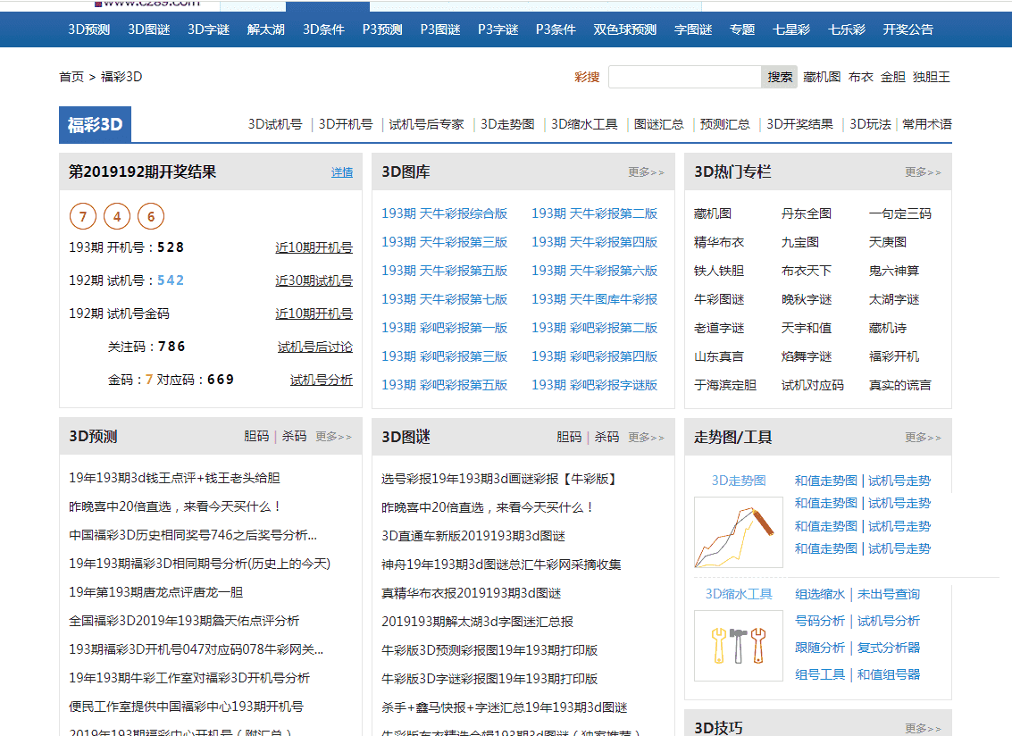Open 双色球预测 in the top navigation bar

pyautogui.click(x=624, y=29)
